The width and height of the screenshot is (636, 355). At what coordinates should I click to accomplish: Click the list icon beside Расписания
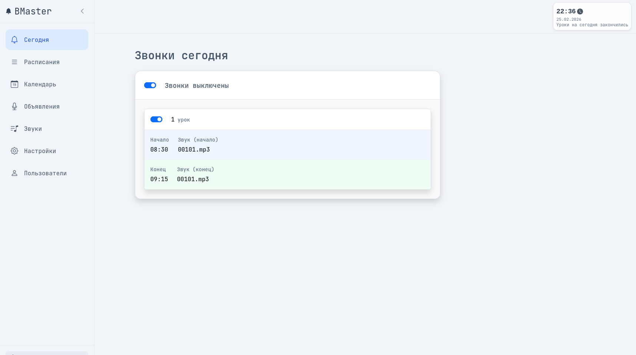click(x=14, y=62)
